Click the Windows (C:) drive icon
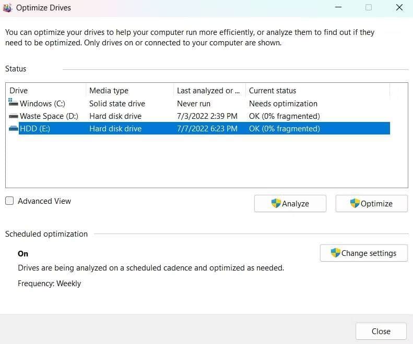413x344 pixels. click(14, 103)
